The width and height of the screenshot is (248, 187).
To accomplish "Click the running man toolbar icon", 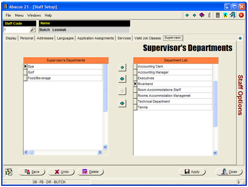I will pyautogui.click(x=225, y=15).
